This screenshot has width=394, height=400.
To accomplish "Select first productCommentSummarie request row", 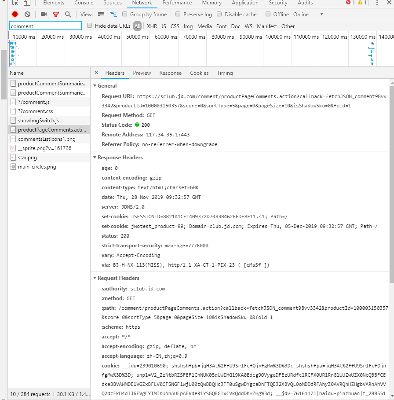I will [49, 84].
